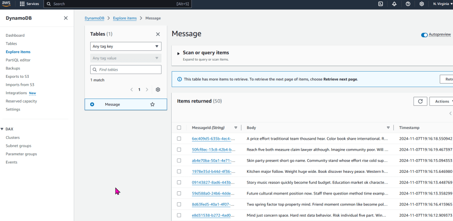Favorite the Message table with star
Screen dimensions: 453x221
click(x=153, y=104)
